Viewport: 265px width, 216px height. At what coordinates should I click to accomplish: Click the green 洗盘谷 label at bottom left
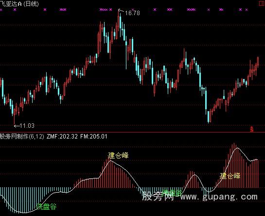[x=46, y=206]
